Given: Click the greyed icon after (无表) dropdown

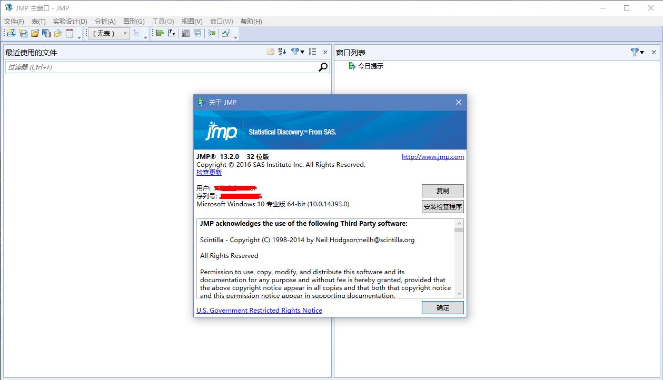Looking at the screenshot, I should pos(136,33).
